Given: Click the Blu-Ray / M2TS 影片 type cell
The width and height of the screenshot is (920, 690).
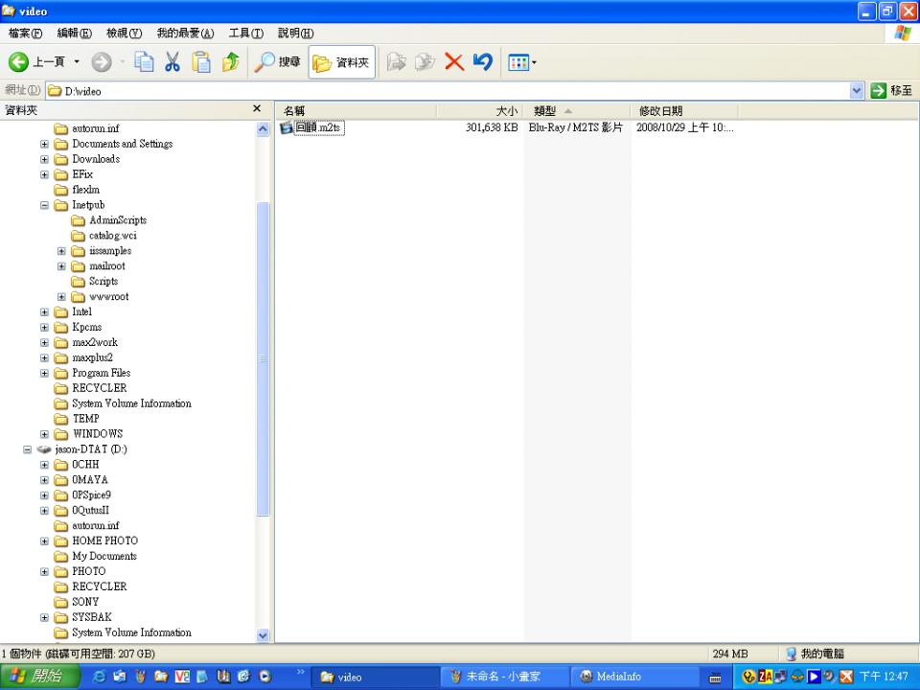Looking at the screenshot, I should tap(575, 127).
